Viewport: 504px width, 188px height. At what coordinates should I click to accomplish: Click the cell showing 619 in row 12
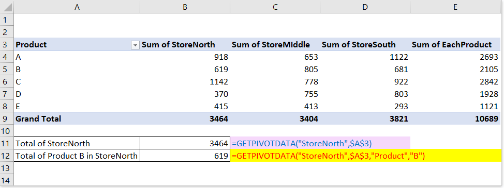(x=185, y=156)
